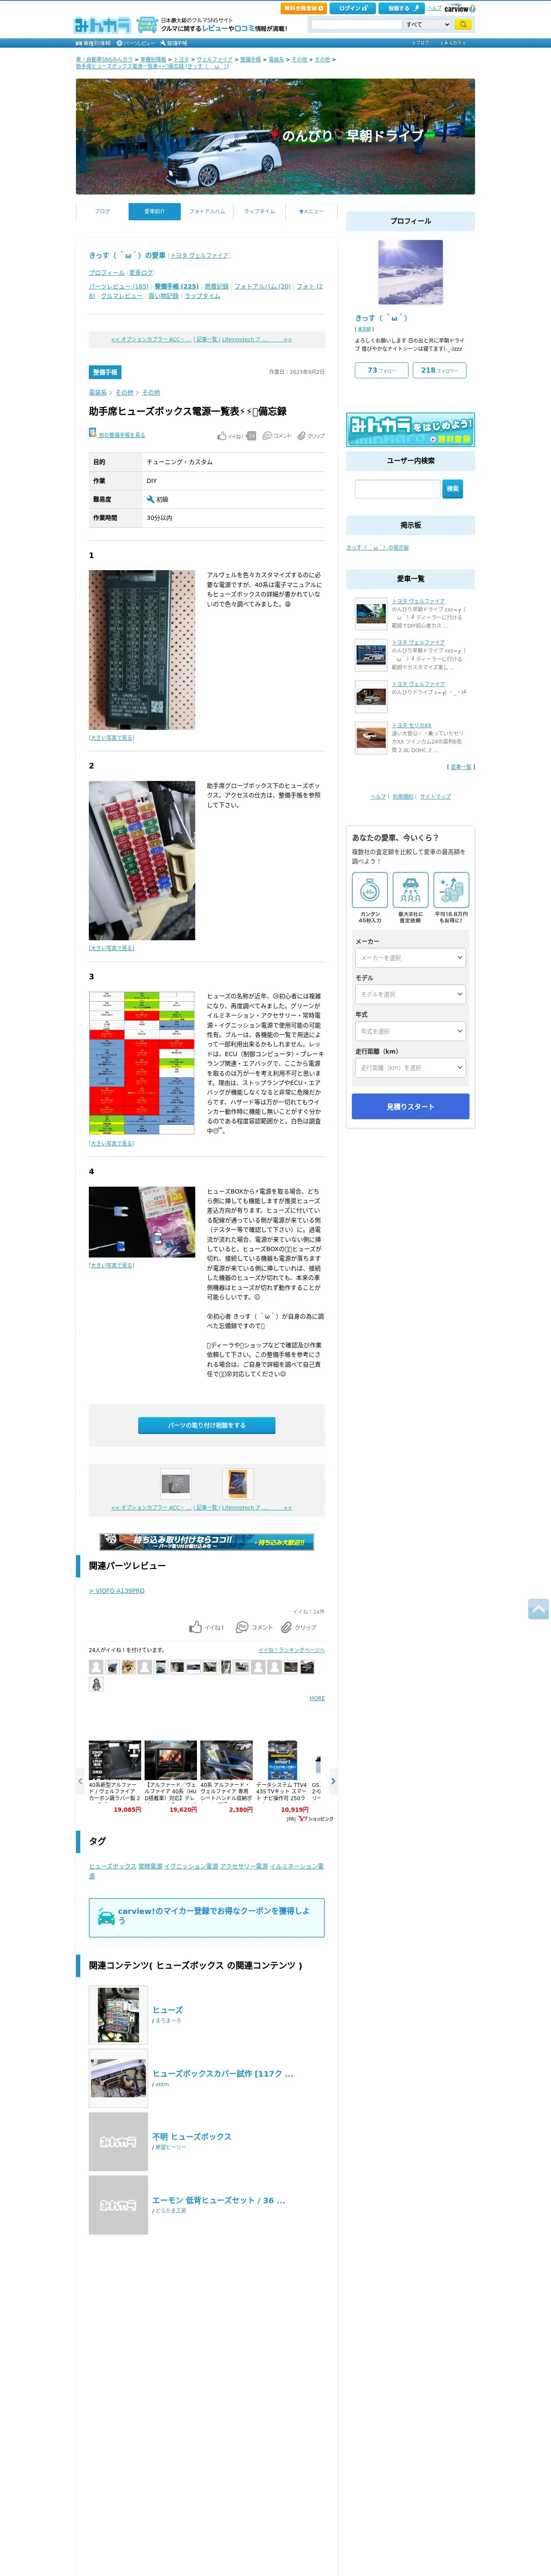Viewport: 551px width, 2576px height.
Task: Click the パーツの取り付け相談をする button
Action: point(207,1425)
